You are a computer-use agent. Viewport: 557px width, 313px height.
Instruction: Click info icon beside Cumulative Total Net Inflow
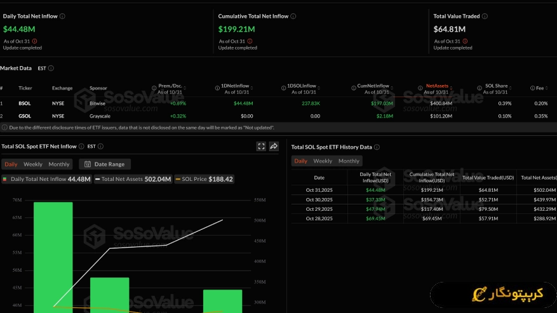pos(294,16)
